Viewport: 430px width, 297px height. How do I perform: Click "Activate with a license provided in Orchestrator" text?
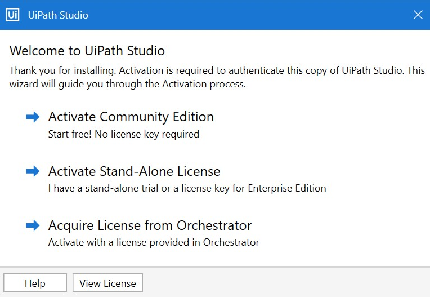click(154, 242)
